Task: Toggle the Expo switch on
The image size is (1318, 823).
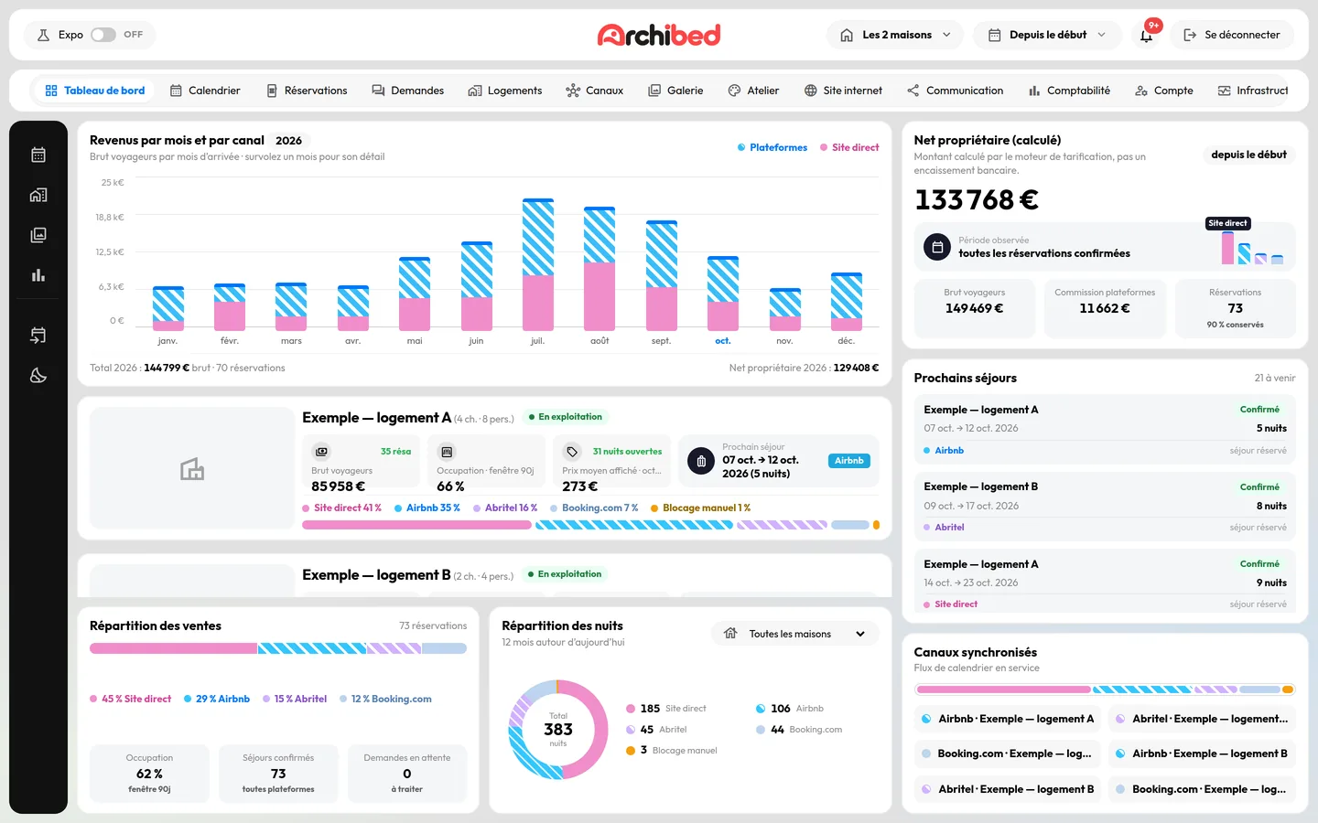Action: tap(103, 35)
